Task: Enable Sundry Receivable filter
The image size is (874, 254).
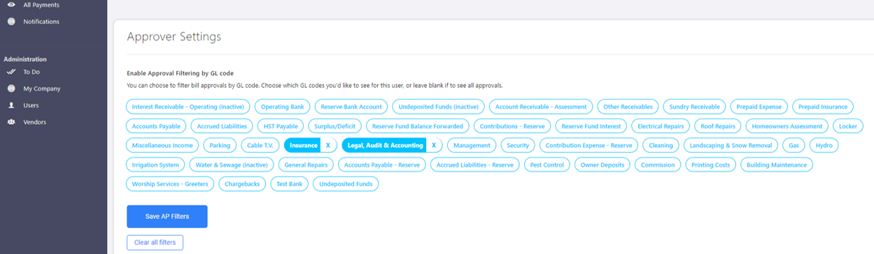Action: click(694, 107)
